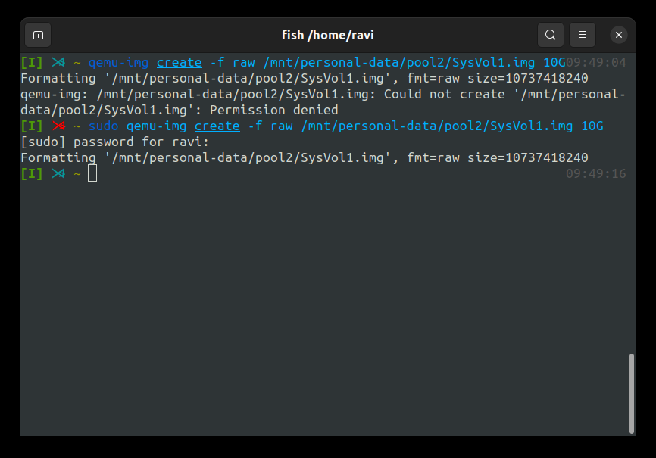Click the first teal prompt fish symbol
The height and width of the screenshot is (458, 656).
click(58, 62)
